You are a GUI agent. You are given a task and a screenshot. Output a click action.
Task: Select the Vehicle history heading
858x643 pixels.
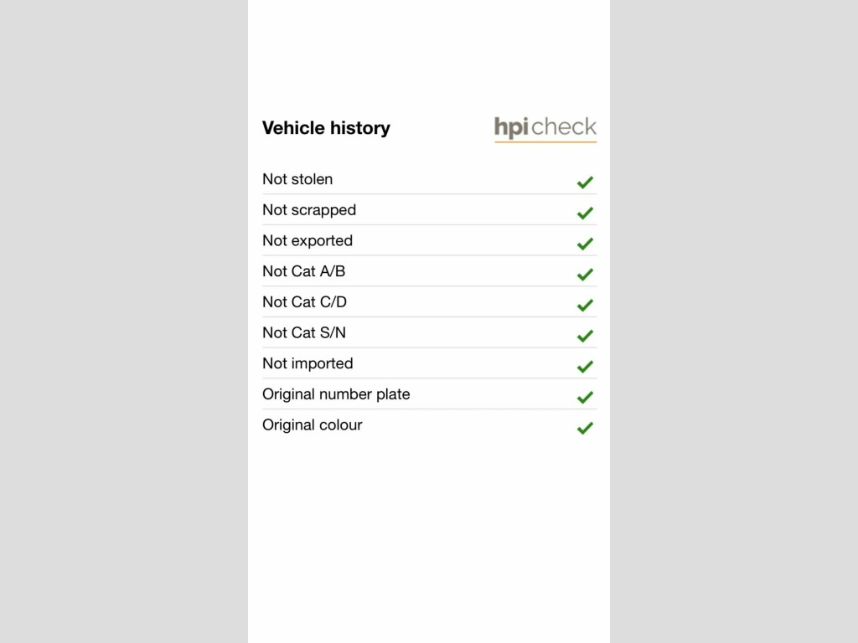tap(326, 128)
